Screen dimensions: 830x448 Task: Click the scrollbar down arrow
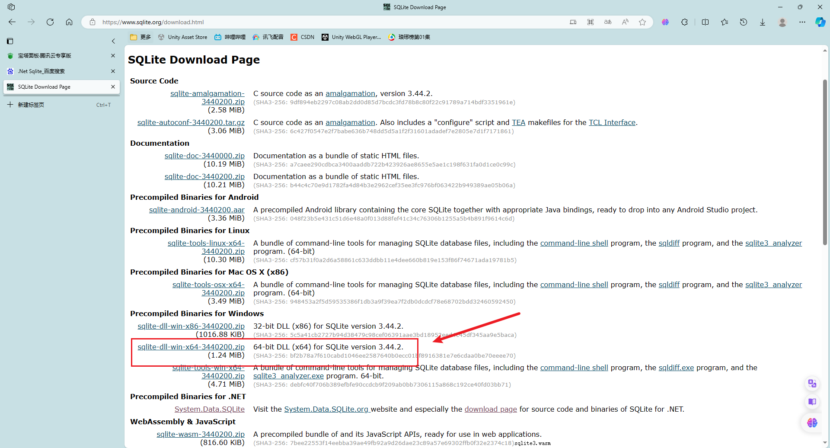coord(825,442)
